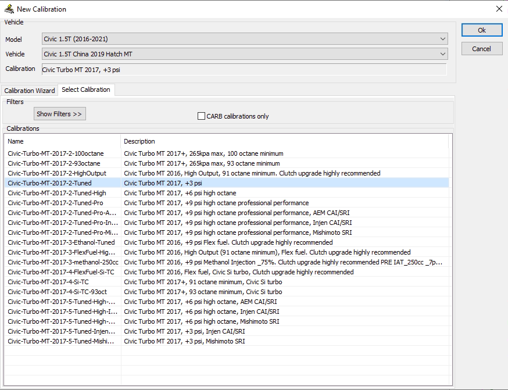Screen dimensions: 508x390
Task: Pick Civic-Turbo-MT-2017-2-Tuned-Pro calibration row
Action: click(x=55, y=203)
